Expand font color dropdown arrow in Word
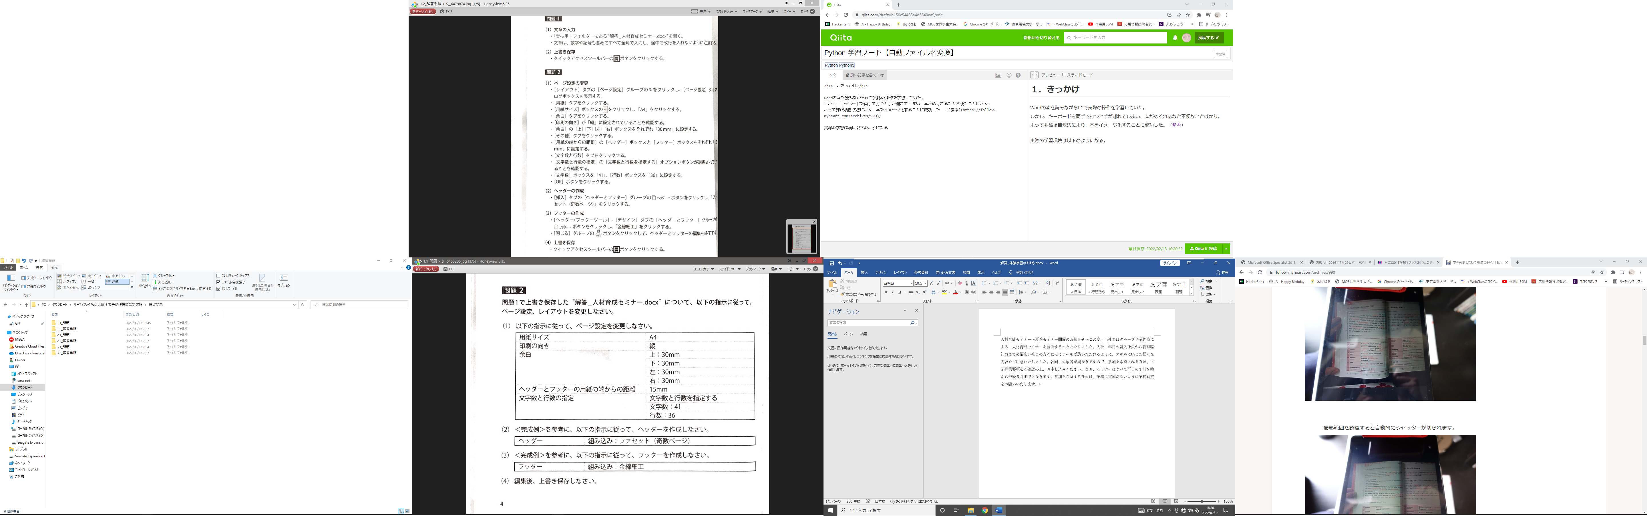 click(x=961, y=292)
